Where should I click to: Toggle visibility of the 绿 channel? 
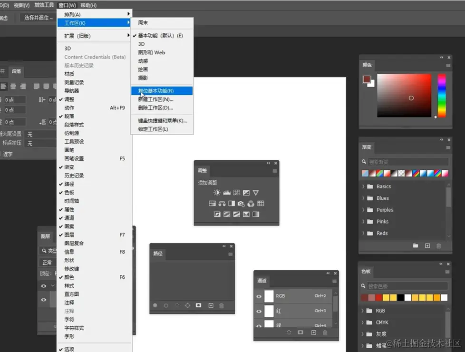[258, 325]
